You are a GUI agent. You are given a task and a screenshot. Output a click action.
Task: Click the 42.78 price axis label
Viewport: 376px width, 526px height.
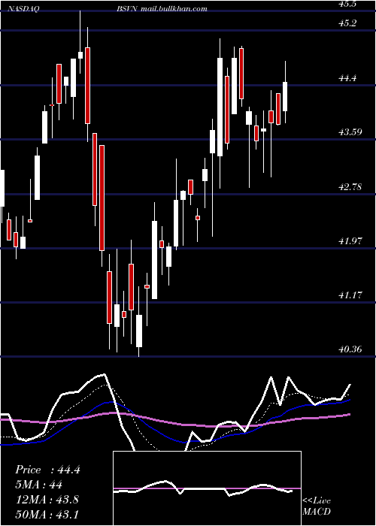coord(350,187)
